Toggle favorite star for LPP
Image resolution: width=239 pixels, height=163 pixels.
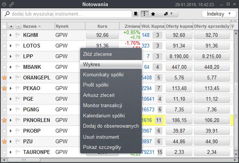pyautogui.click(x=4, y=56)
